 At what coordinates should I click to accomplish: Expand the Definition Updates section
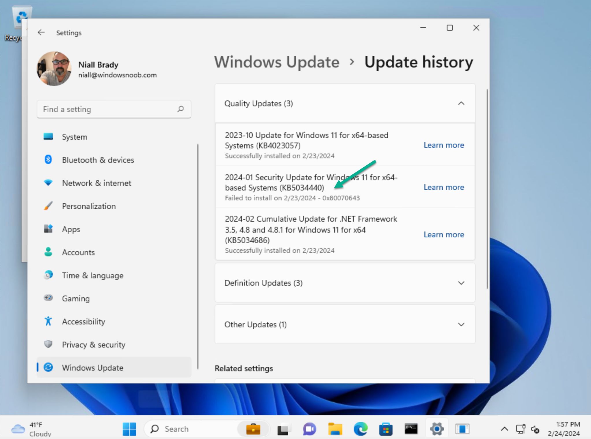(x=461, y=283)
